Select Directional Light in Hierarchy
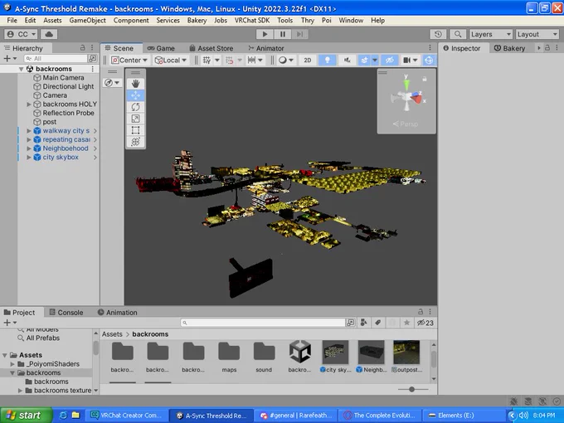564x423 pixels. (x=68, y=87)
